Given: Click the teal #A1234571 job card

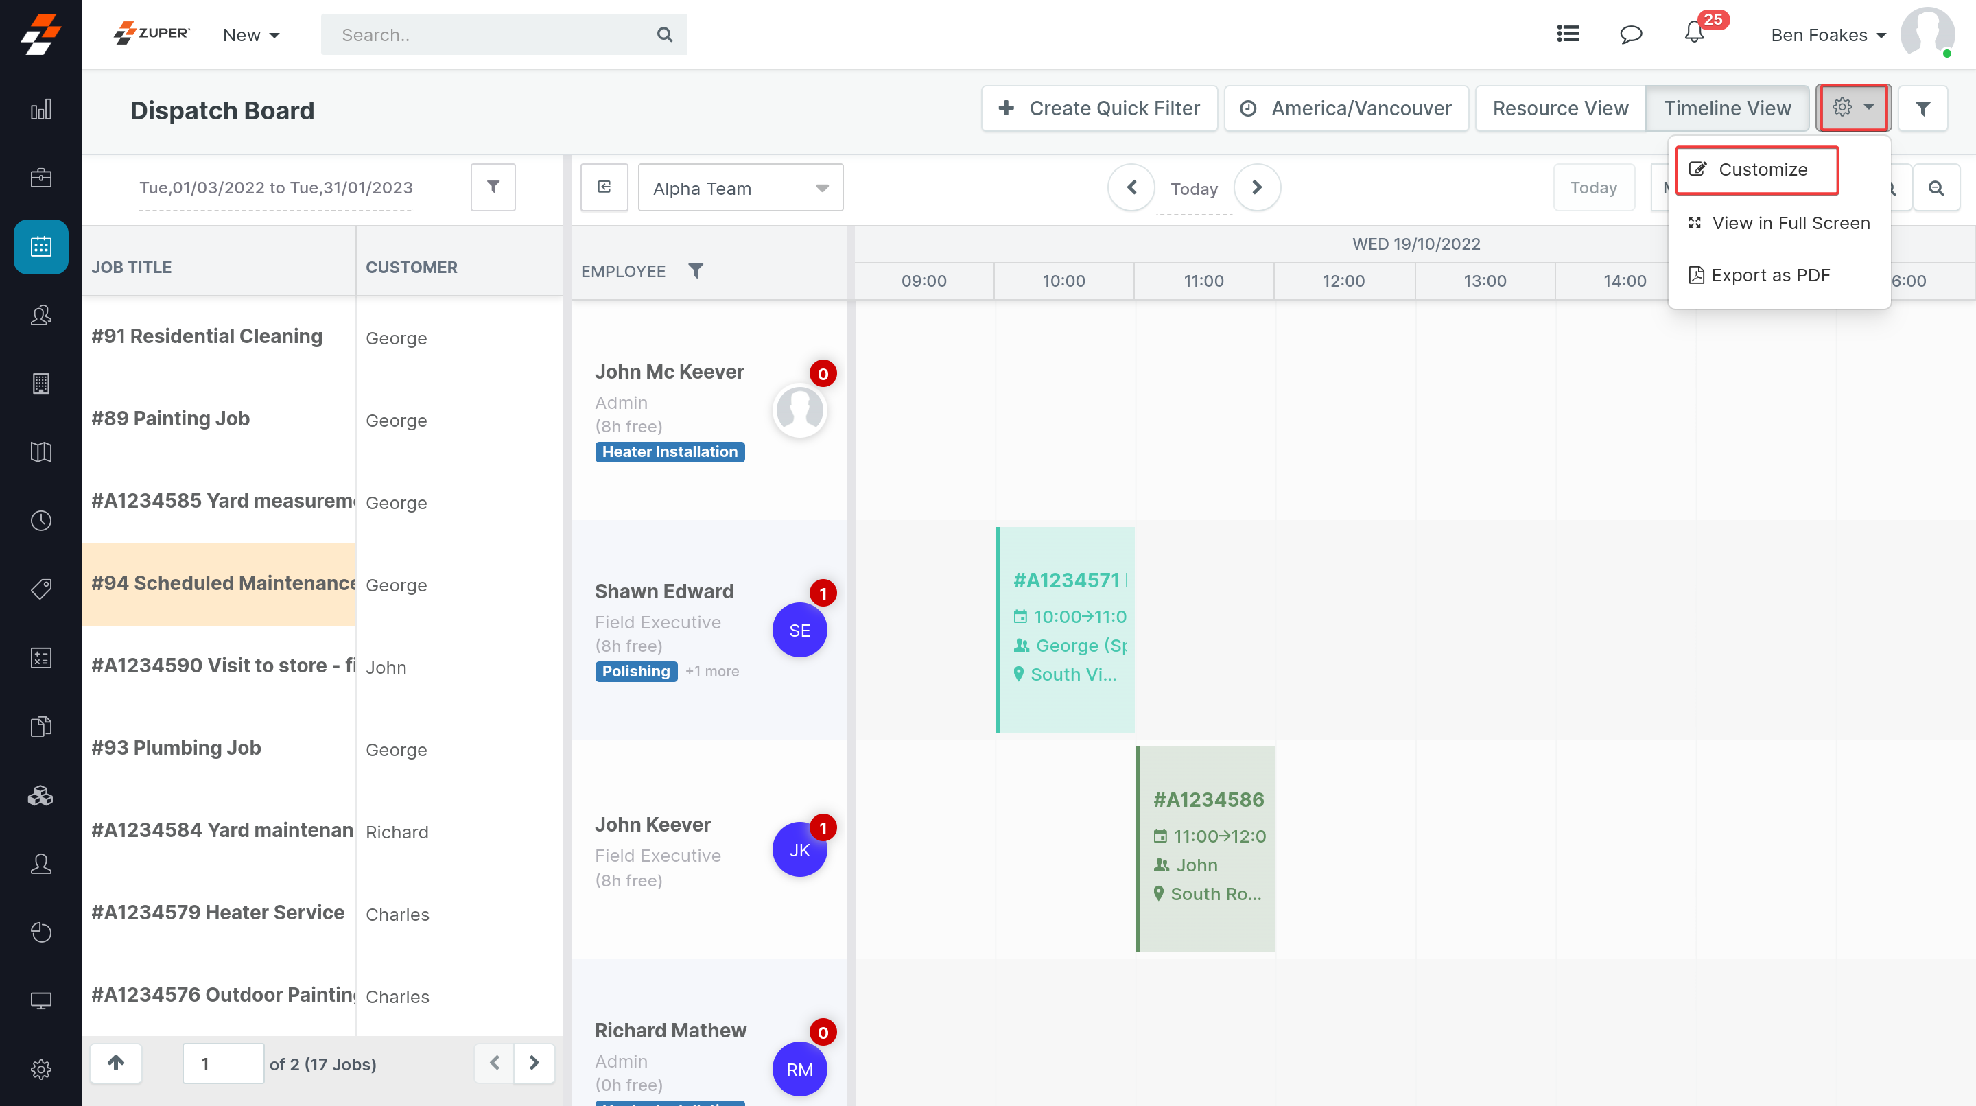Looking at the screenshot, I should click(x=1066, y=629).
